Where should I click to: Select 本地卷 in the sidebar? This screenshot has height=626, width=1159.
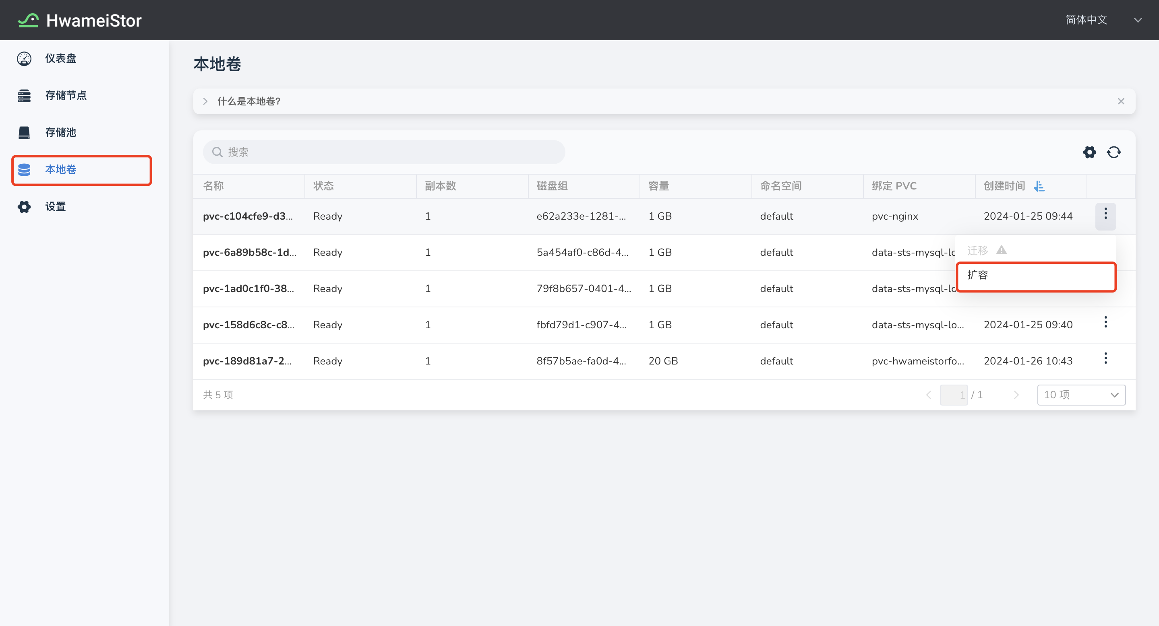tap(60, 169)
